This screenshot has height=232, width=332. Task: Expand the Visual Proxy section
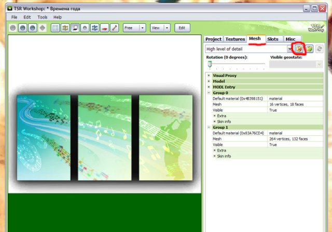(209, 75)
